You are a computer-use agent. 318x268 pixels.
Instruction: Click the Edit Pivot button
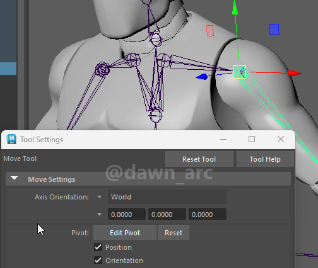[x=125, y=233]
